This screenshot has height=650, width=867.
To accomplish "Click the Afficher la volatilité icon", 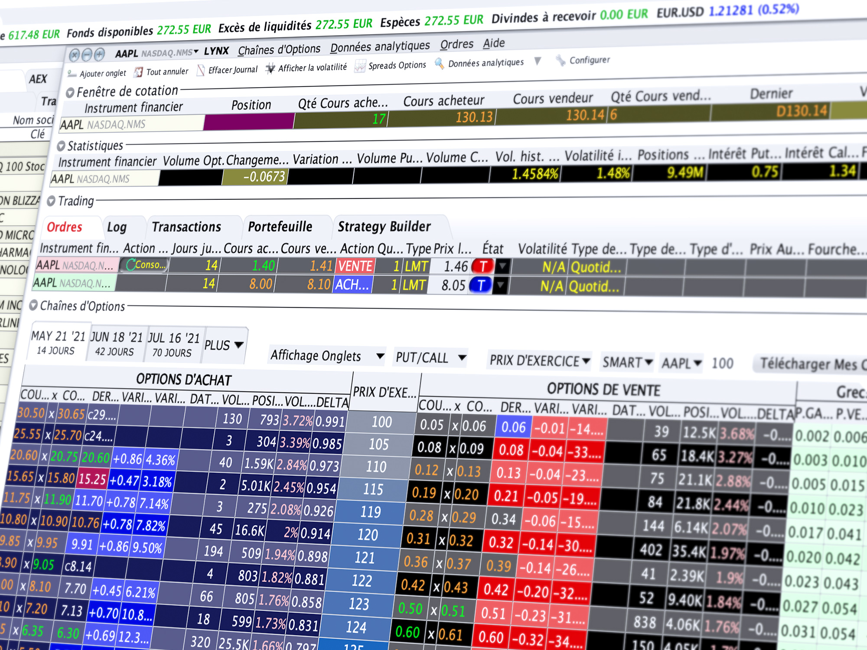I will [270, 68].
